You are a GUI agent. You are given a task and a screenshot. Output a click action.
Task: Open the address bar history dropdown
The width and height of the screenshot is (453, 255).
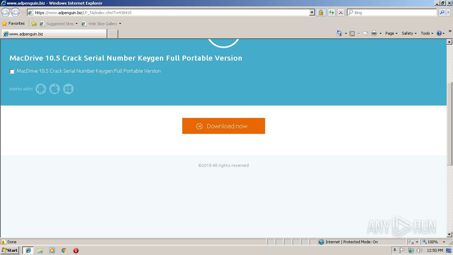pos(312,12)
